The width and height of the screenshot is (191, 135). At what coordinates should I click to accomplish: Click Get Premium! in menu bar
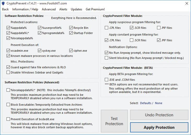point(95,9)
